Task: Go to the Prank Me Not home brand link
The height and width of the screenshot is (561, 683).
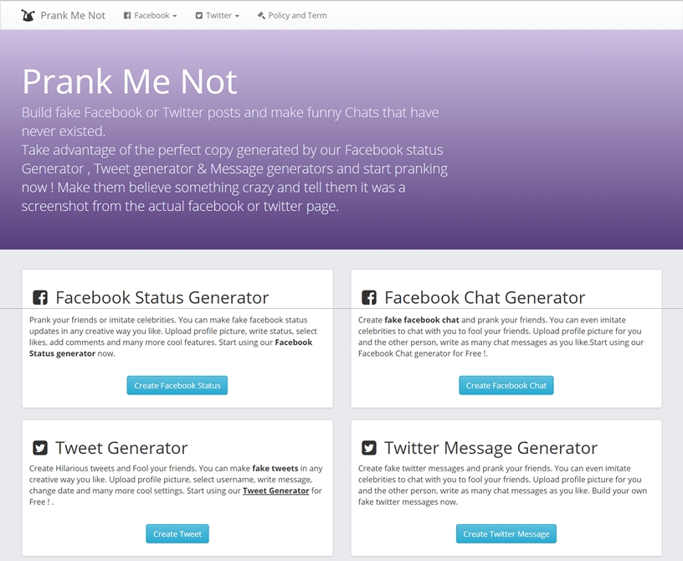Action: 73,15
